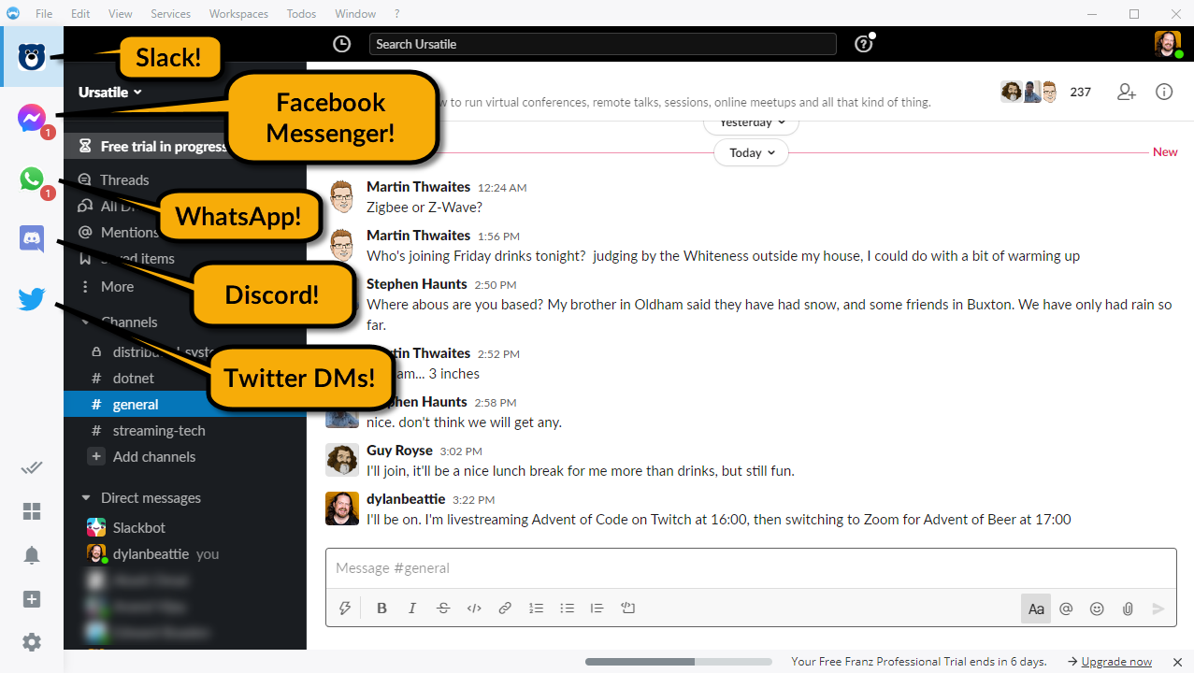The width and height of the screenshot is (1194, 673).
Task: Open the Today date dropdown
Action: pyautogui.click(x=751, y=152)
